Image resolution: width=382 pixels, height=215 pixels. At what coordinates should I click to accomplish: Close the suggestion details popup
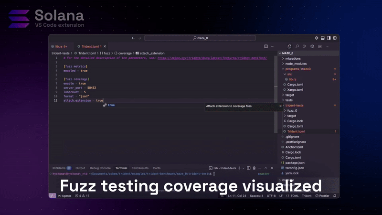(x=280, y=106)
